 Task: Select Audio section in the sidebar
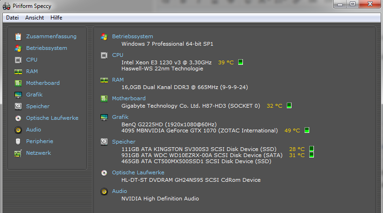pos(34,130)
